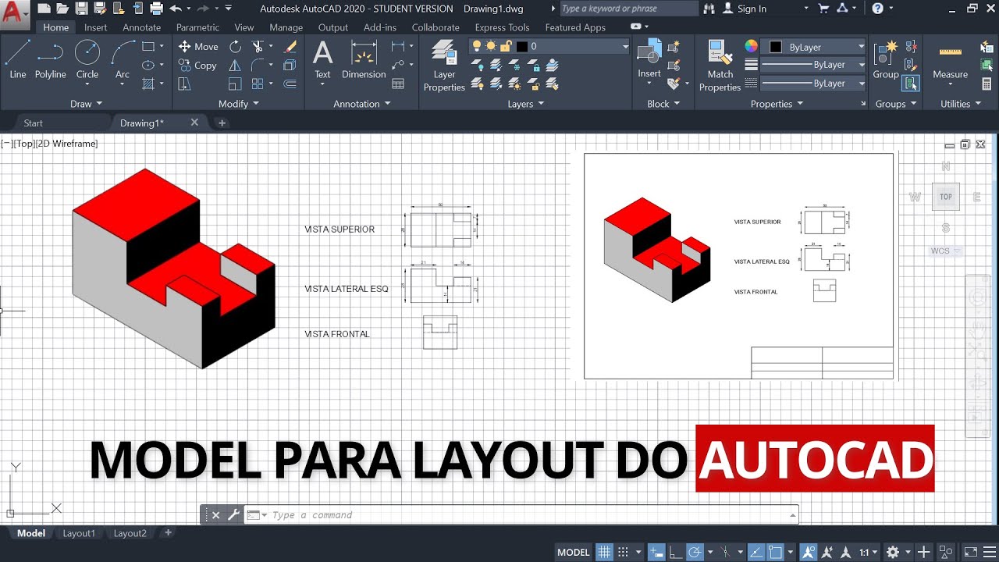The height and width of the screenshot is (562, 999).
Task: Open the annotation scale 1:1 dropdown
Action: 868,552
